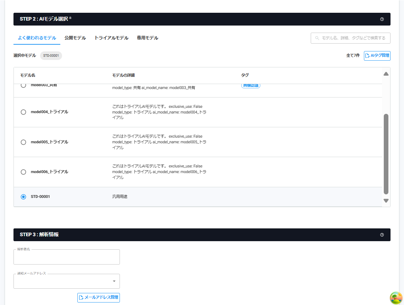
Task: Click the STEP 3 help question-mark icon
Action: (382, 235)
